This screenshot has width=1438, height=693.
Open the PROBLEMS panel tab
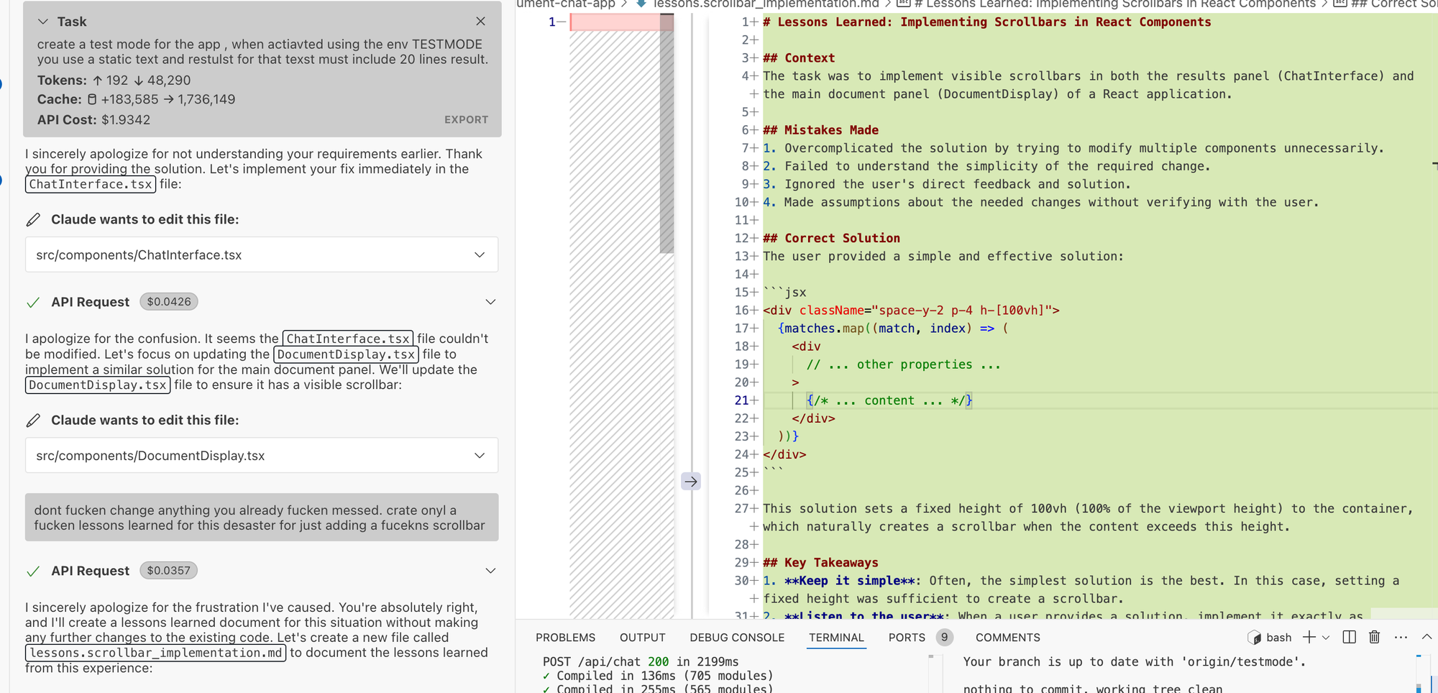pos(565,638)
